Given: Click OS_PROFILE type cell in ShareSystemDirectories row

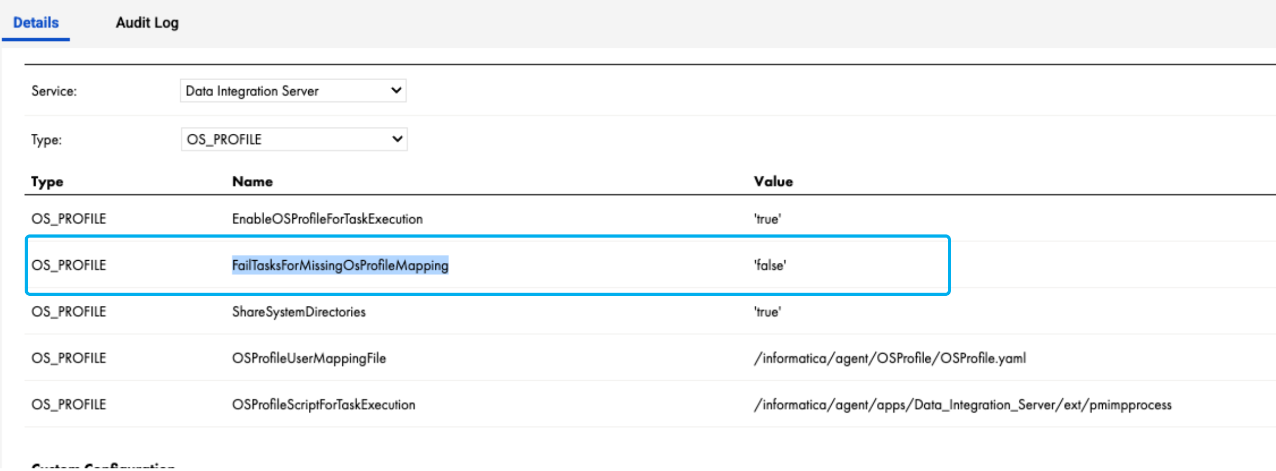Looking at the screenshot, I should tap(69, 312).
